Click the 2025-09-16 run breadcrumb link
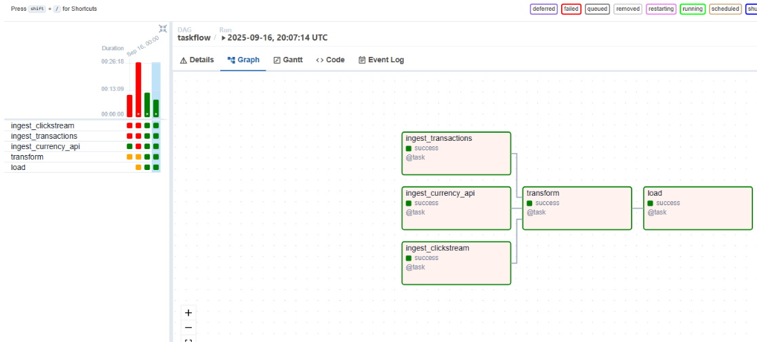The image size is (757, 342). point(277,38)
